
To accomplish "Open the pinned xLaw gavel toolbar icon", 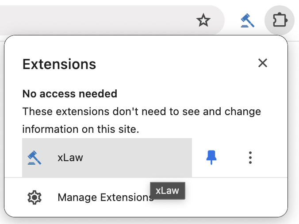I will coord(248,20).
